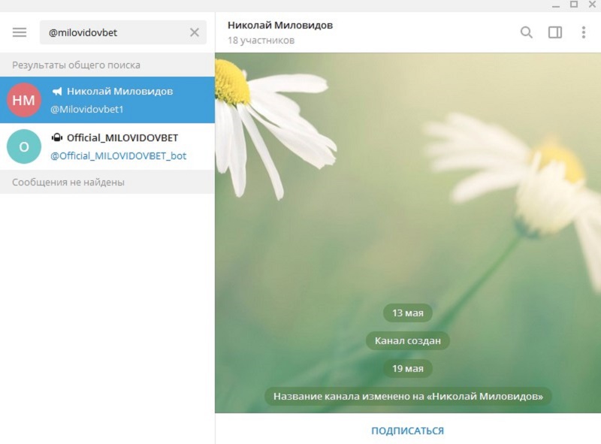601x444 pixels.
Task: Open the three-dots channel options menu
Action: 584,32
